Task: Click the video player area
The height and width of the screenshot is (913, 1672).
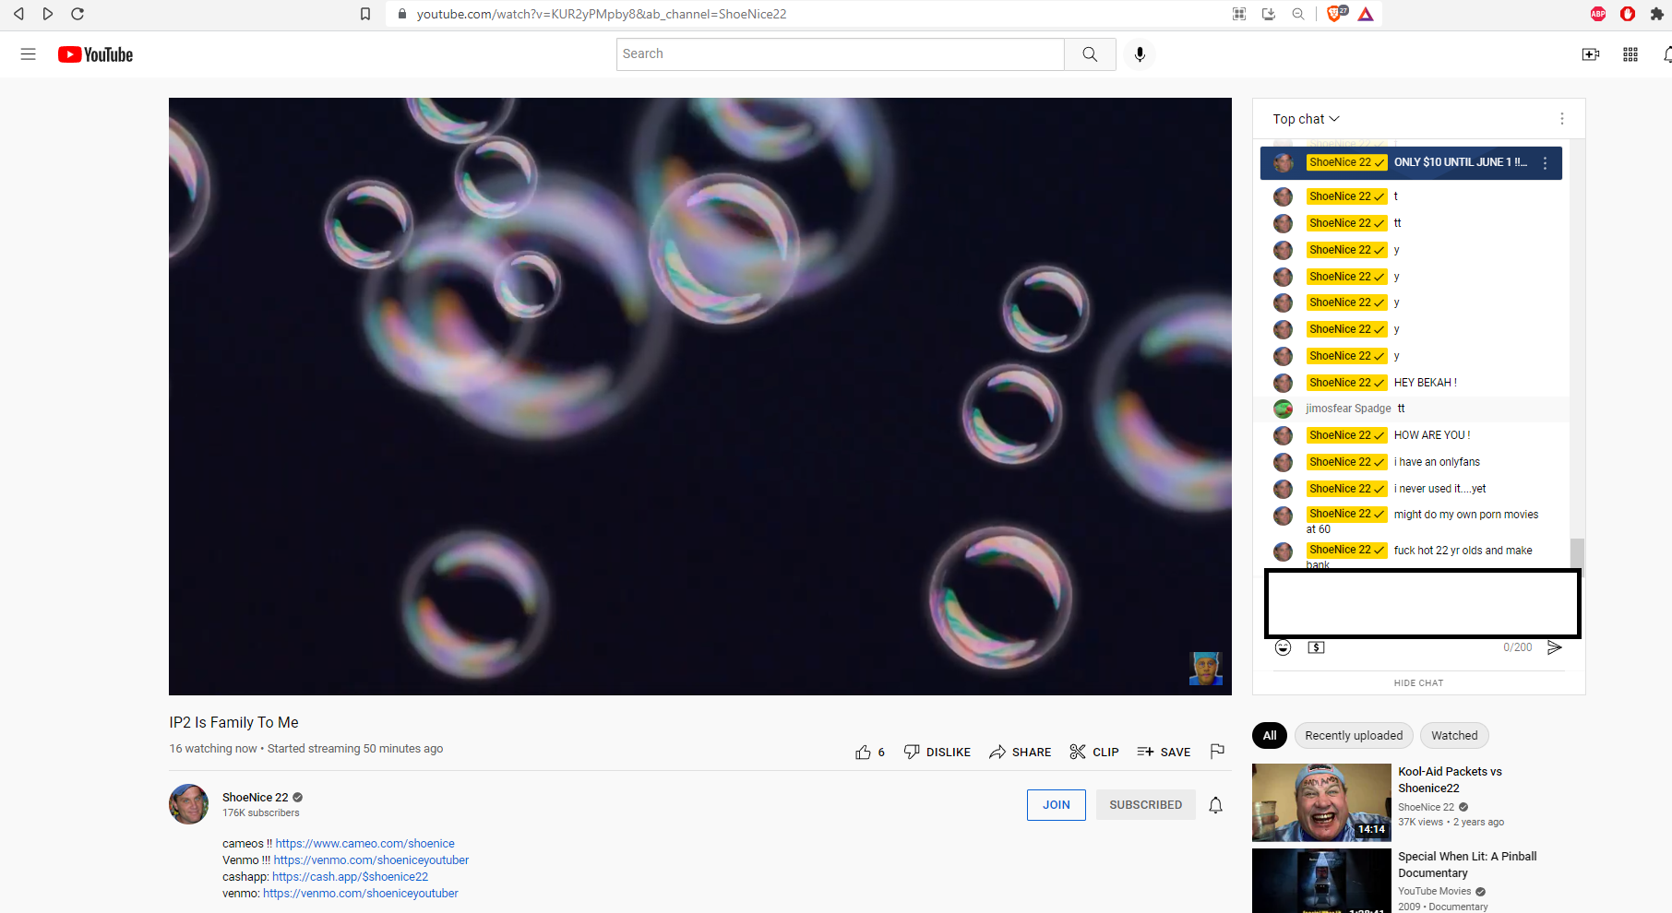Action: pyautogui.click(x=699, y=397)
